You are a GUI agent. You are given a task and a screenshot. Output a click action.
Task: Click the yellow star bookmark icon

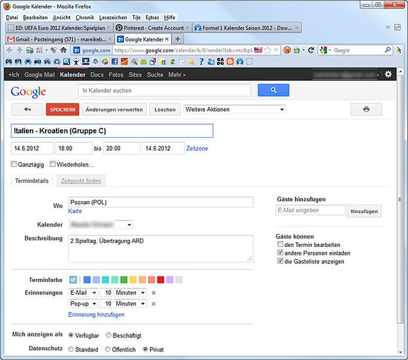pyautogui.click(x=191, y=61)
